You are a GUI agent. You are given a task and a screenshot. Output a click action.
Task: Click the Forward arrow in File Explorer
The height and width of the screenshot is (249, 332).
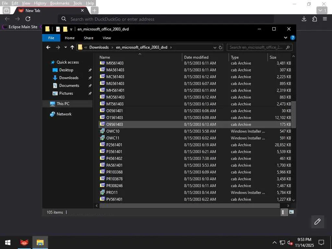pyautogui.click(x=58, y=47)
